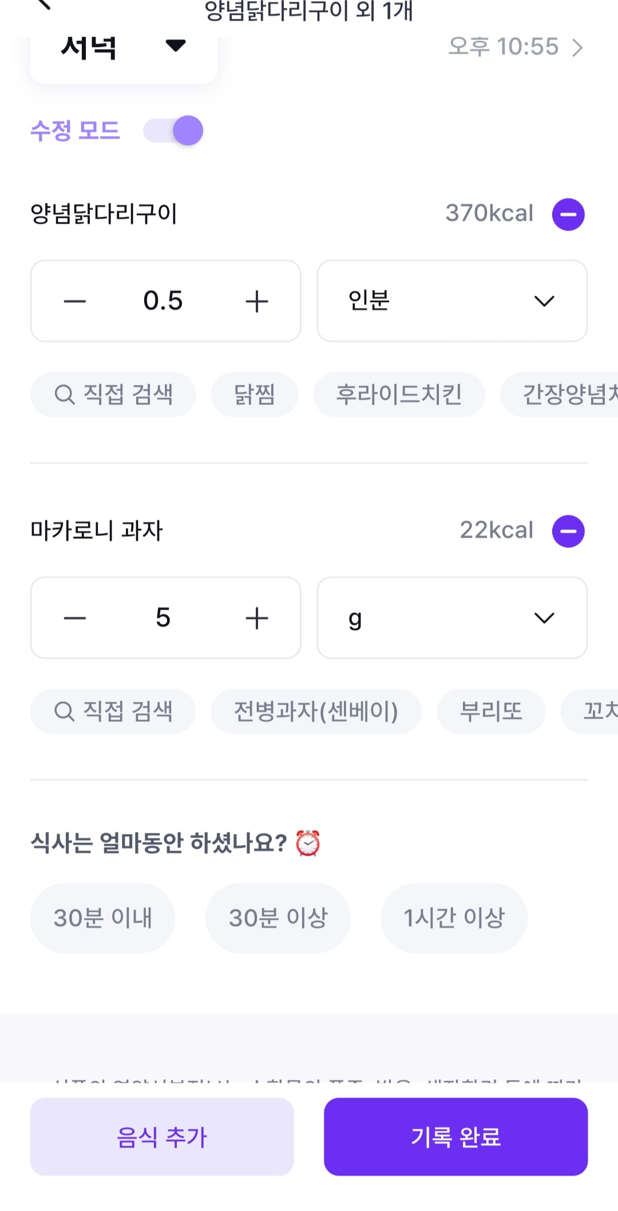Open the 인분 unit dropdown
The height and width of the screenshot is (1211, 618).
point(452,301)
